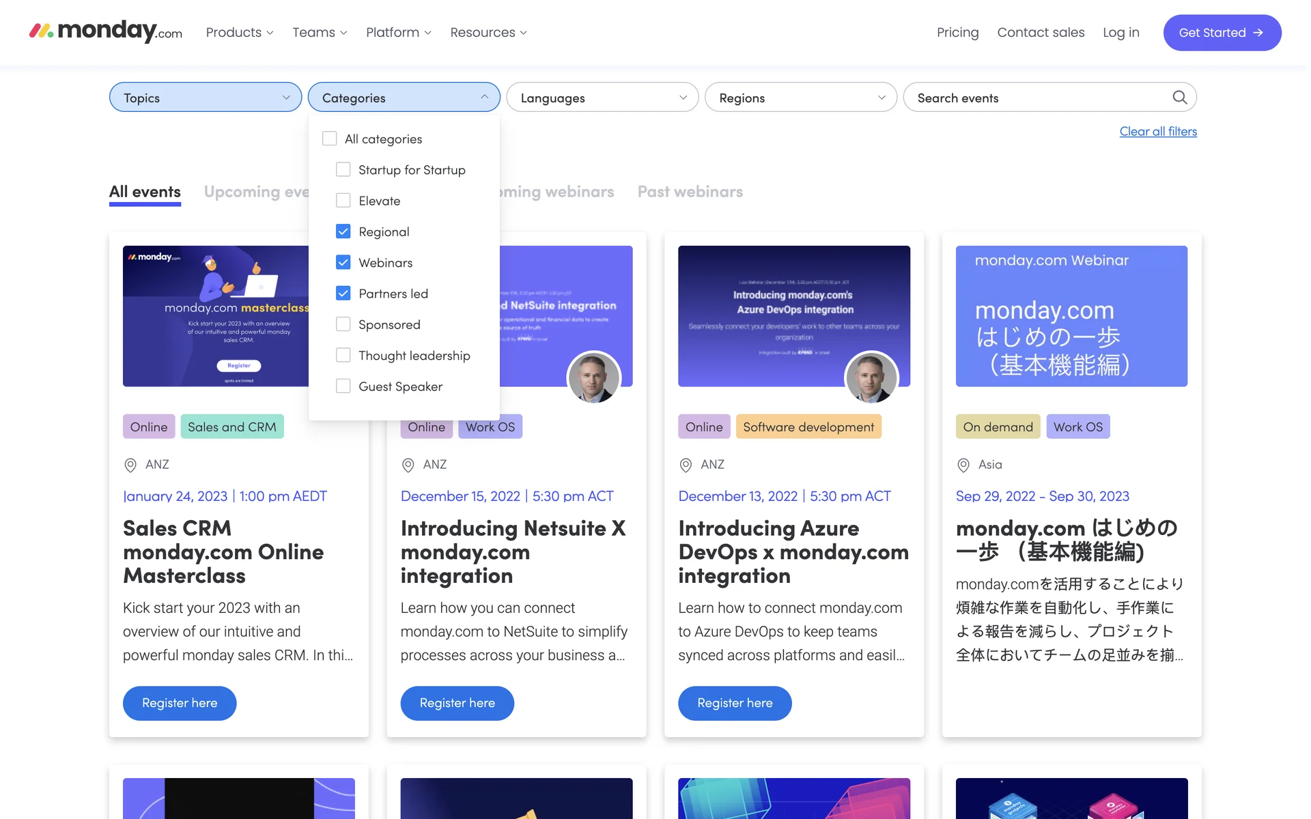Viewport: 1311px width, 819px height.
Task: Click speaker avatar on Netsuite card
Action: coord(593,377)
